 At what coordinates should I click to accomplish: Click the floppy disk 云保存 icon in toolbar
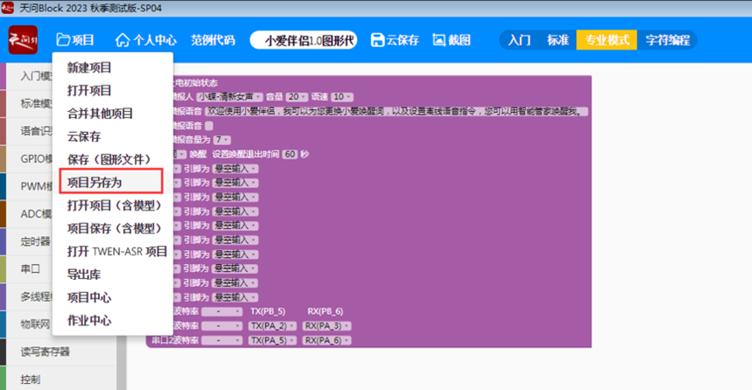(377, 40)
